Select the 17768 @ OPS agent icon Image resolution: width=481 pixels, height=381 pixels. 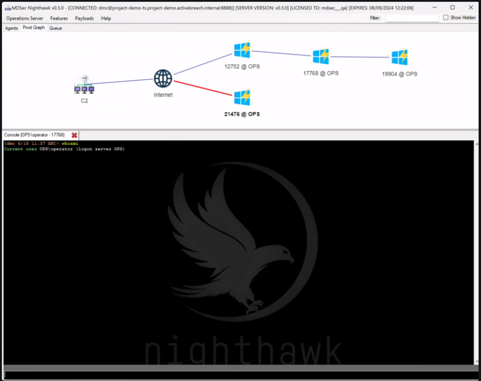click(x=321, y=56)
